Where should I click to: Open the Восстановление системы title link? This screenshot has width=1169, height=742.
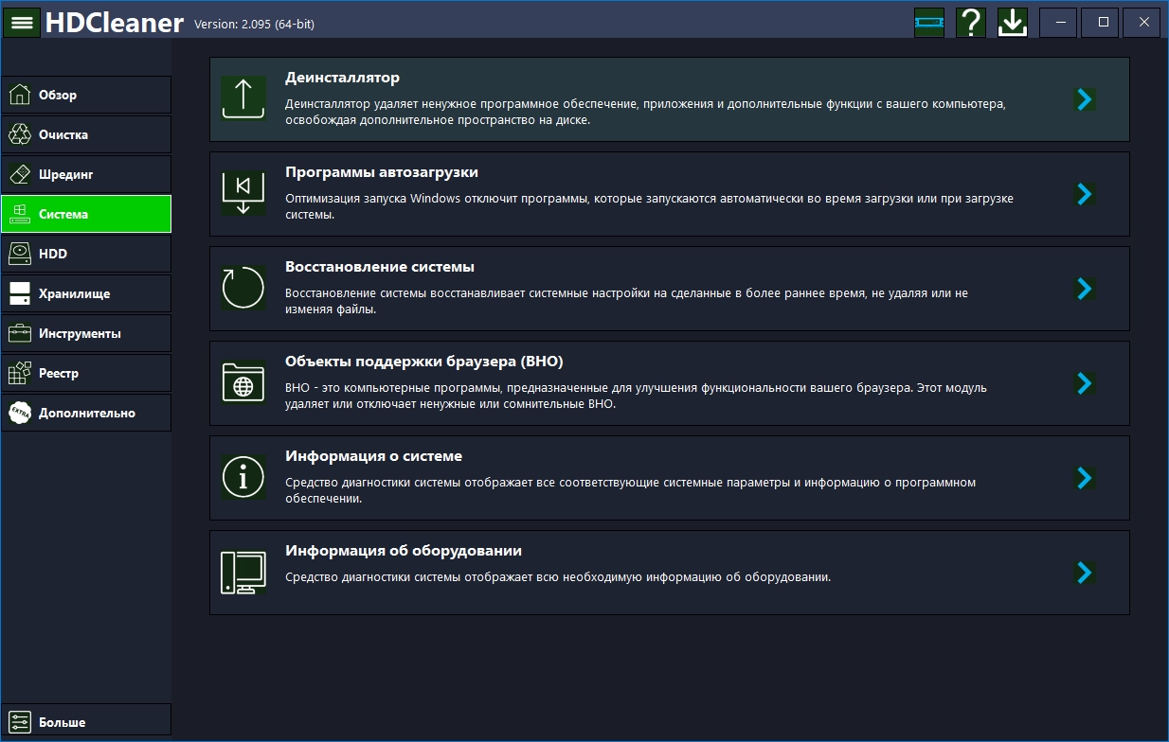click(379, 267)
